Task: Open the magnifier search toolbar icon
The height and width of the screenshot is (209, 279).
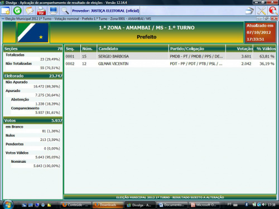Action: tap(65, 11)
